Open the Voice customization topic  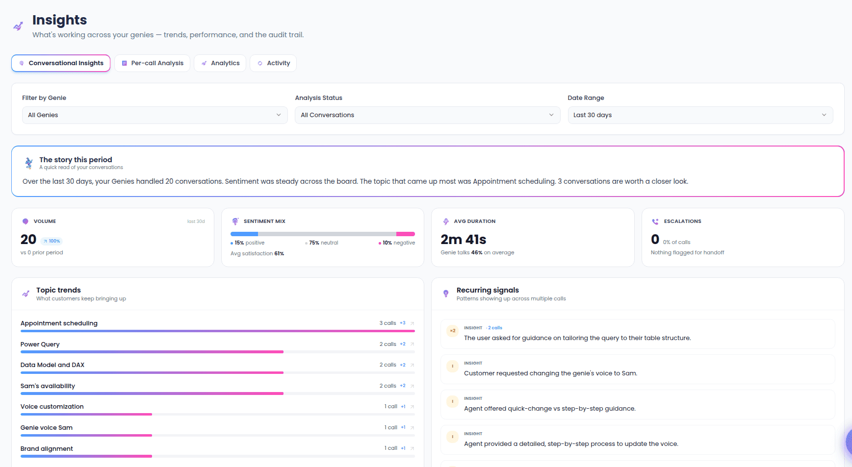218,409
